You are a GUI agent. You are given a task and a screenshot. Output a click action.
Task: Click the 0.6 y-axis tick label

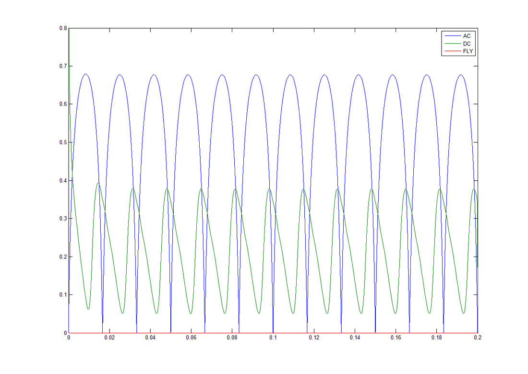63,105
